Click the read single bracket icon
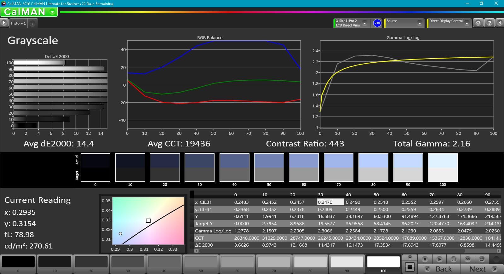Image resolution: width=504 pixels, height=274 pixels. coord(454,259)
